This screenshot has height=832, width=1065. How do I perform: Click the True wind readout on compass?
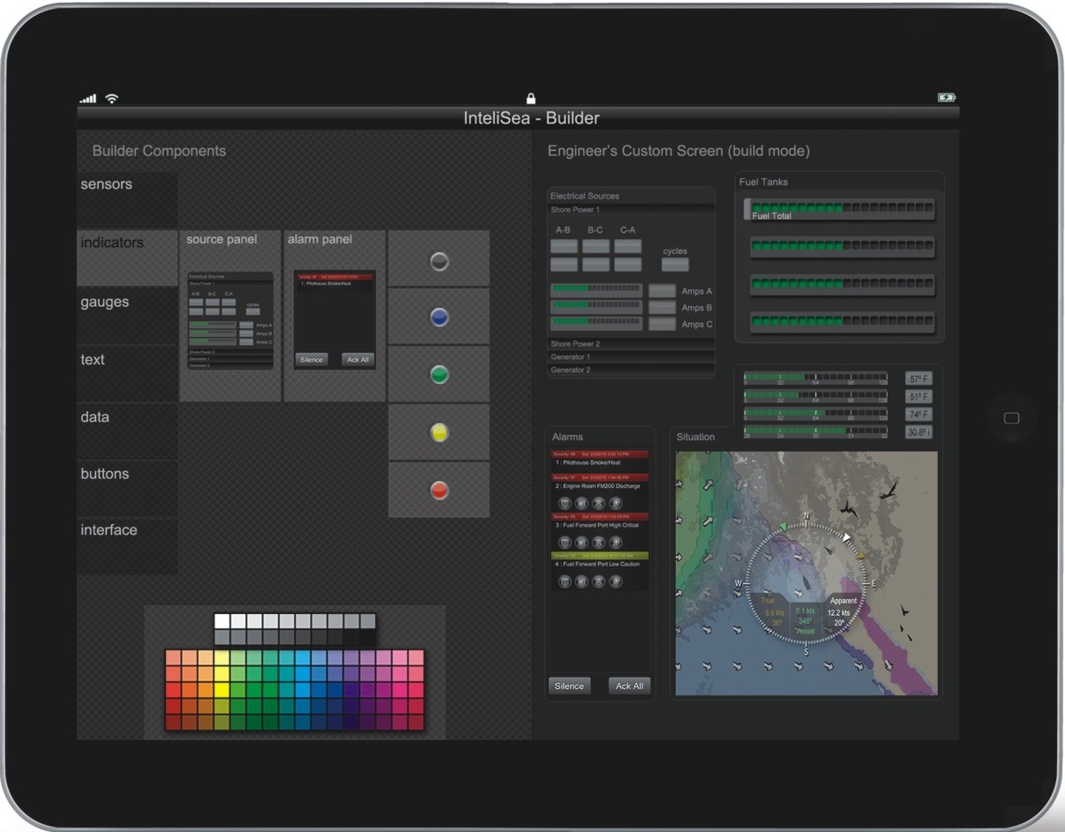click(770, 611)
